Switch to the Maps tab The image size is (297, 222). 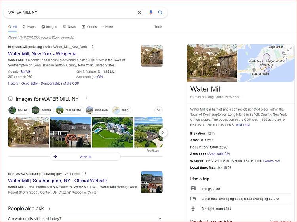tap(29, 27)
